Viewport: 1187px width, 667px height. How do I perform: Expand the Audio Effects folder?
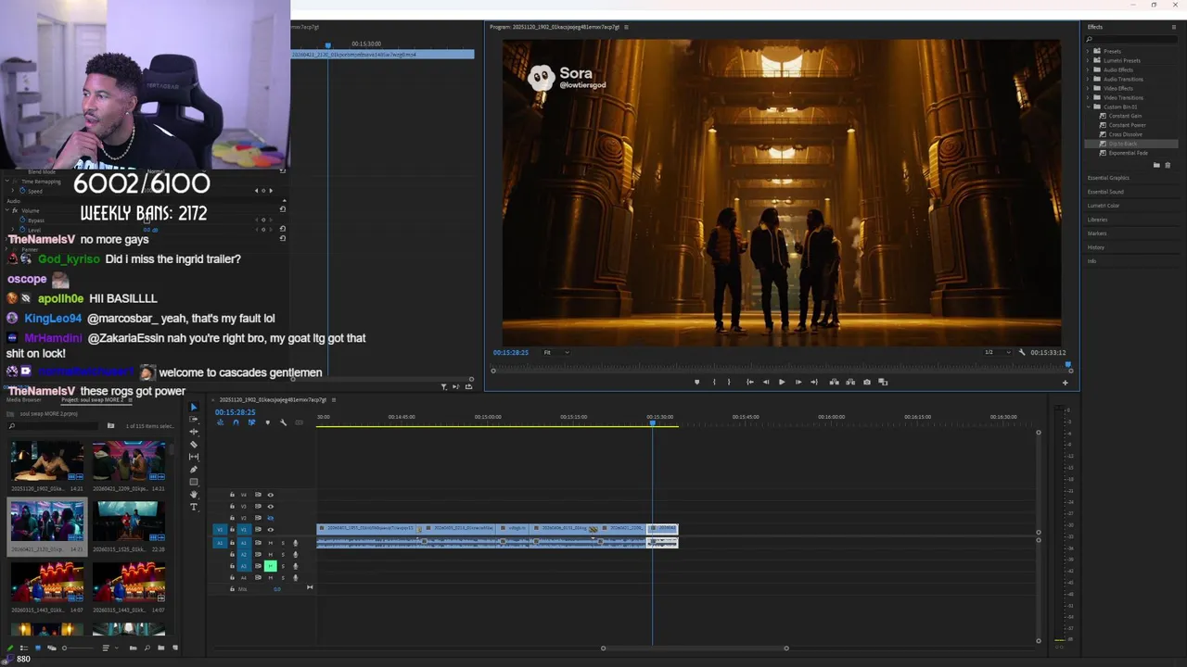pos(1089,69)
